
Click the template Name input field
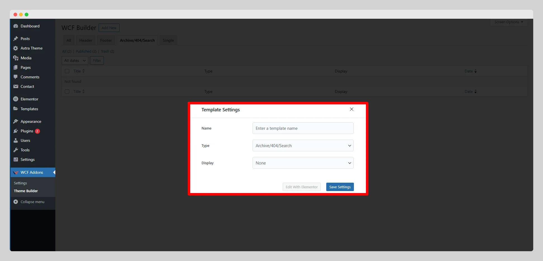(x=303, y=128)
